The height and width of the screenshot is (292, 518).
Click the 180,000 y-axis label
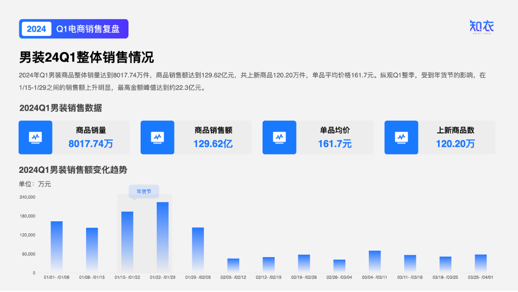tap(27, 216)
